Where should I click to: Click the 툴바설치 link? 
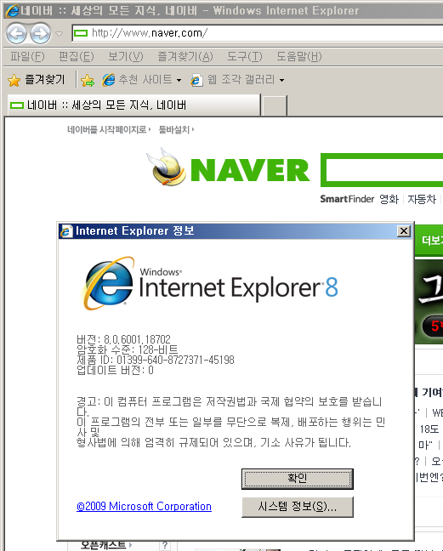click(x=176, y=129)
